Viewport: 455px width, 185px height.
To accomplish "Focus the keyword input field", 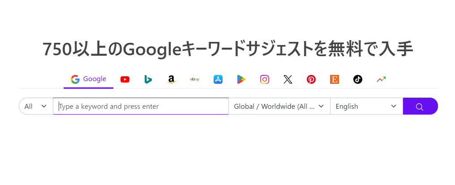I will [x=141, y=106].
